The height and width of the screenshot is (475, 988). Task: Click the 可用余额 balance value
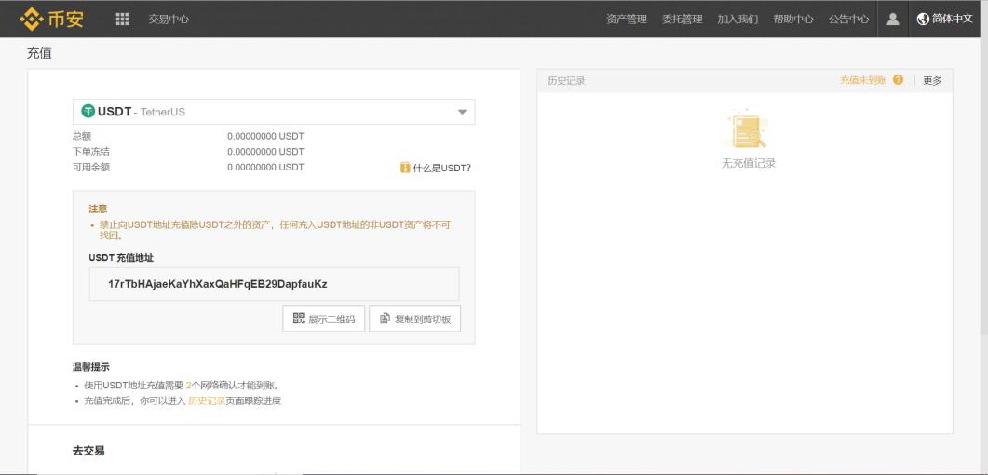(265, 168)
